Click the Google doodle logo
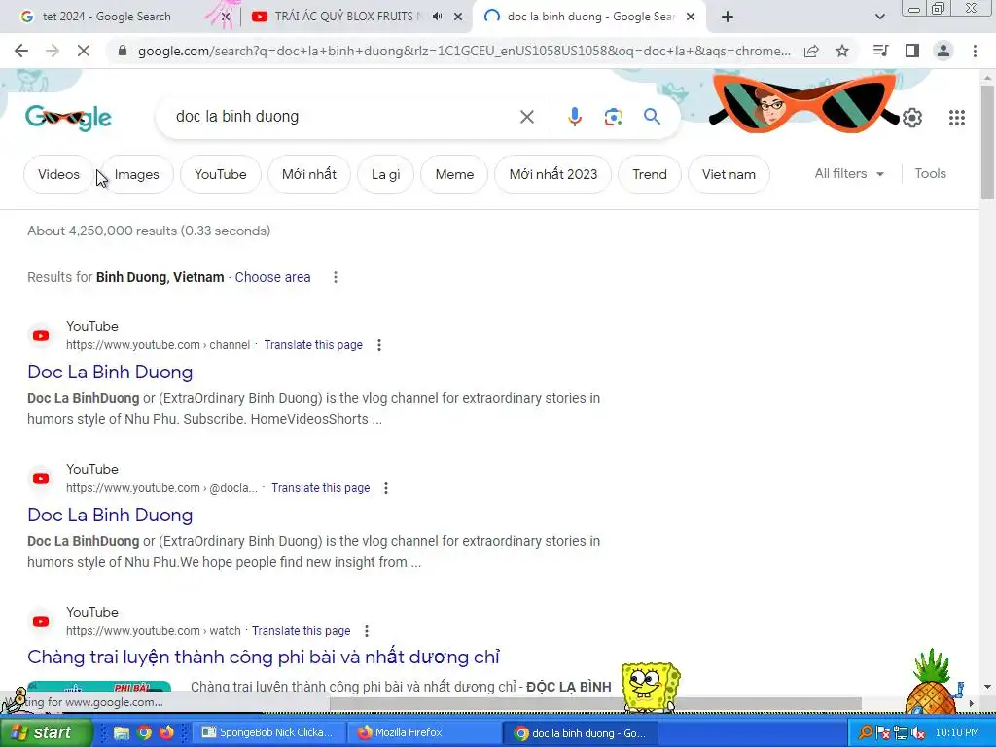 click(69, 118)
